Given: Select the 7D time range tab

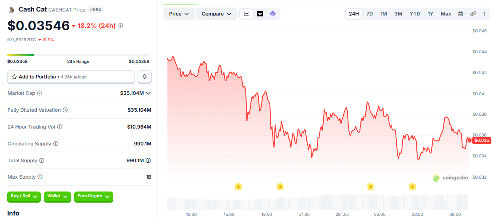Looking at the screenshot, I should (370, 14).
